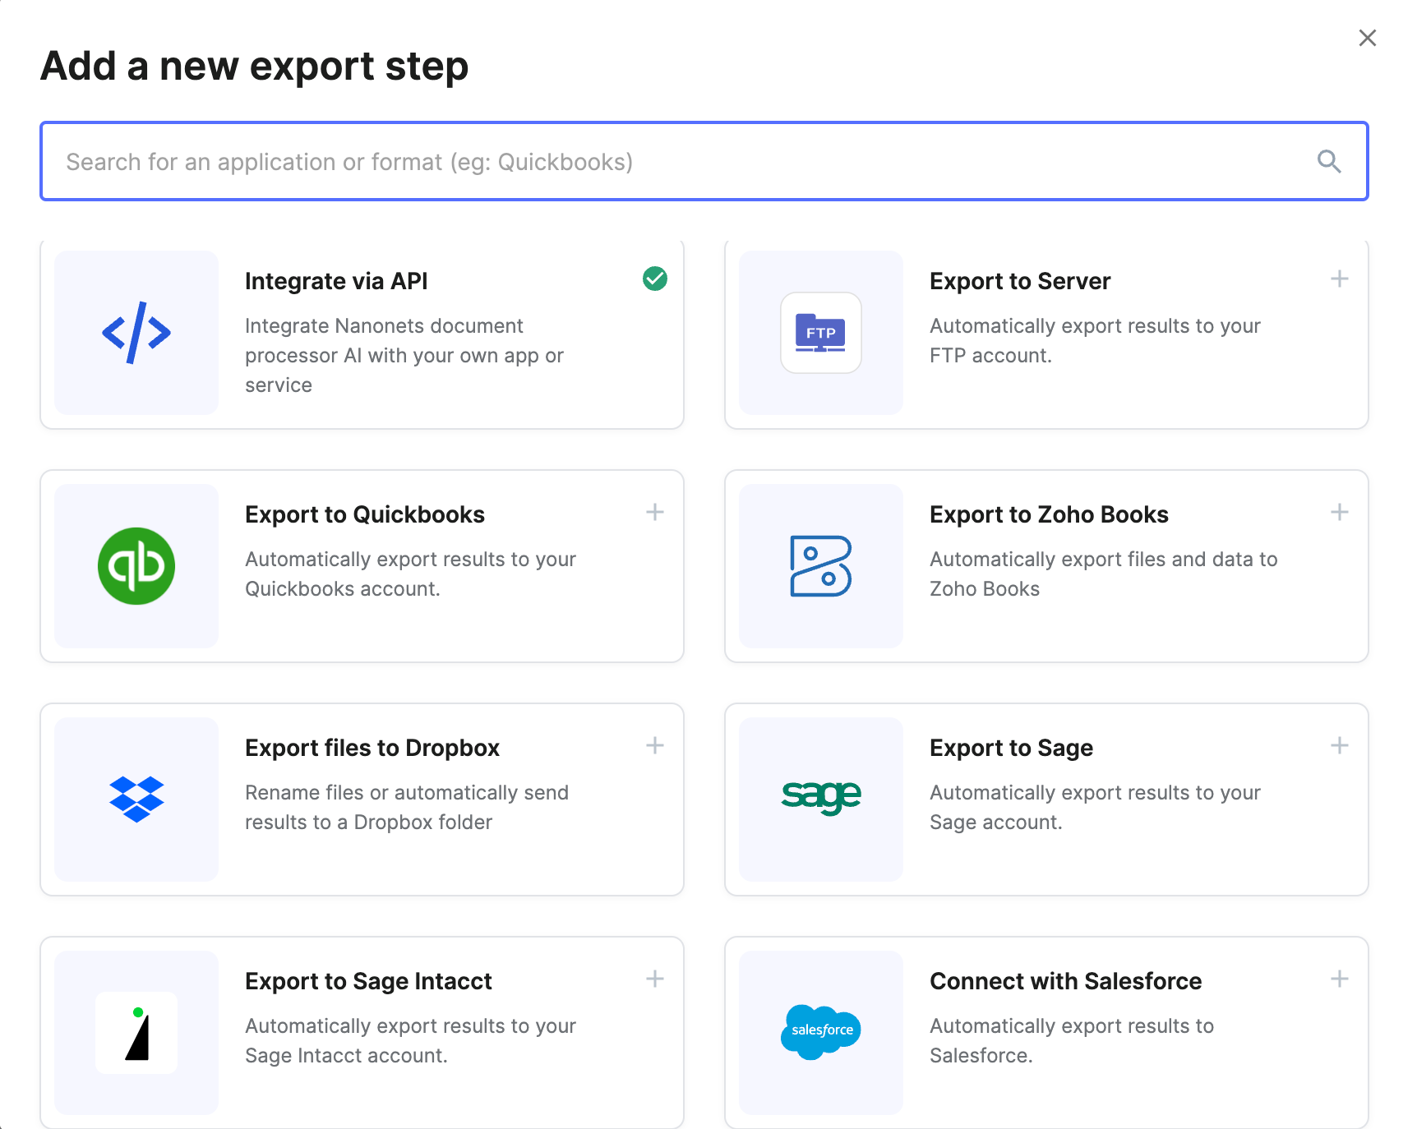
Task: Add the Export files to Dropbox step
Action: pos(655,746)
